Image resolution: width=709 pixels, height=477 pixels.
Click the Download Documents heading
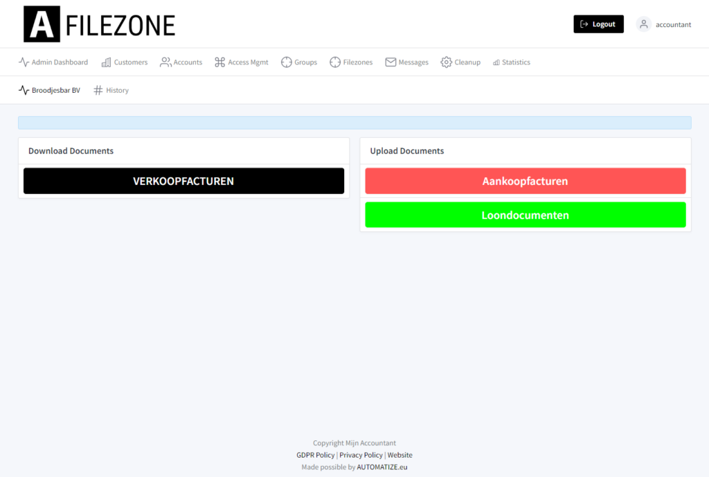(71, 150)
